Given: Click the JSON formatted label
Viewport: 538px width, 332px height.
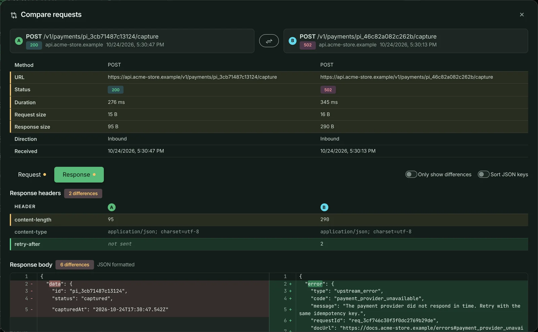Looking at the screenshot, I should point(116,265).
